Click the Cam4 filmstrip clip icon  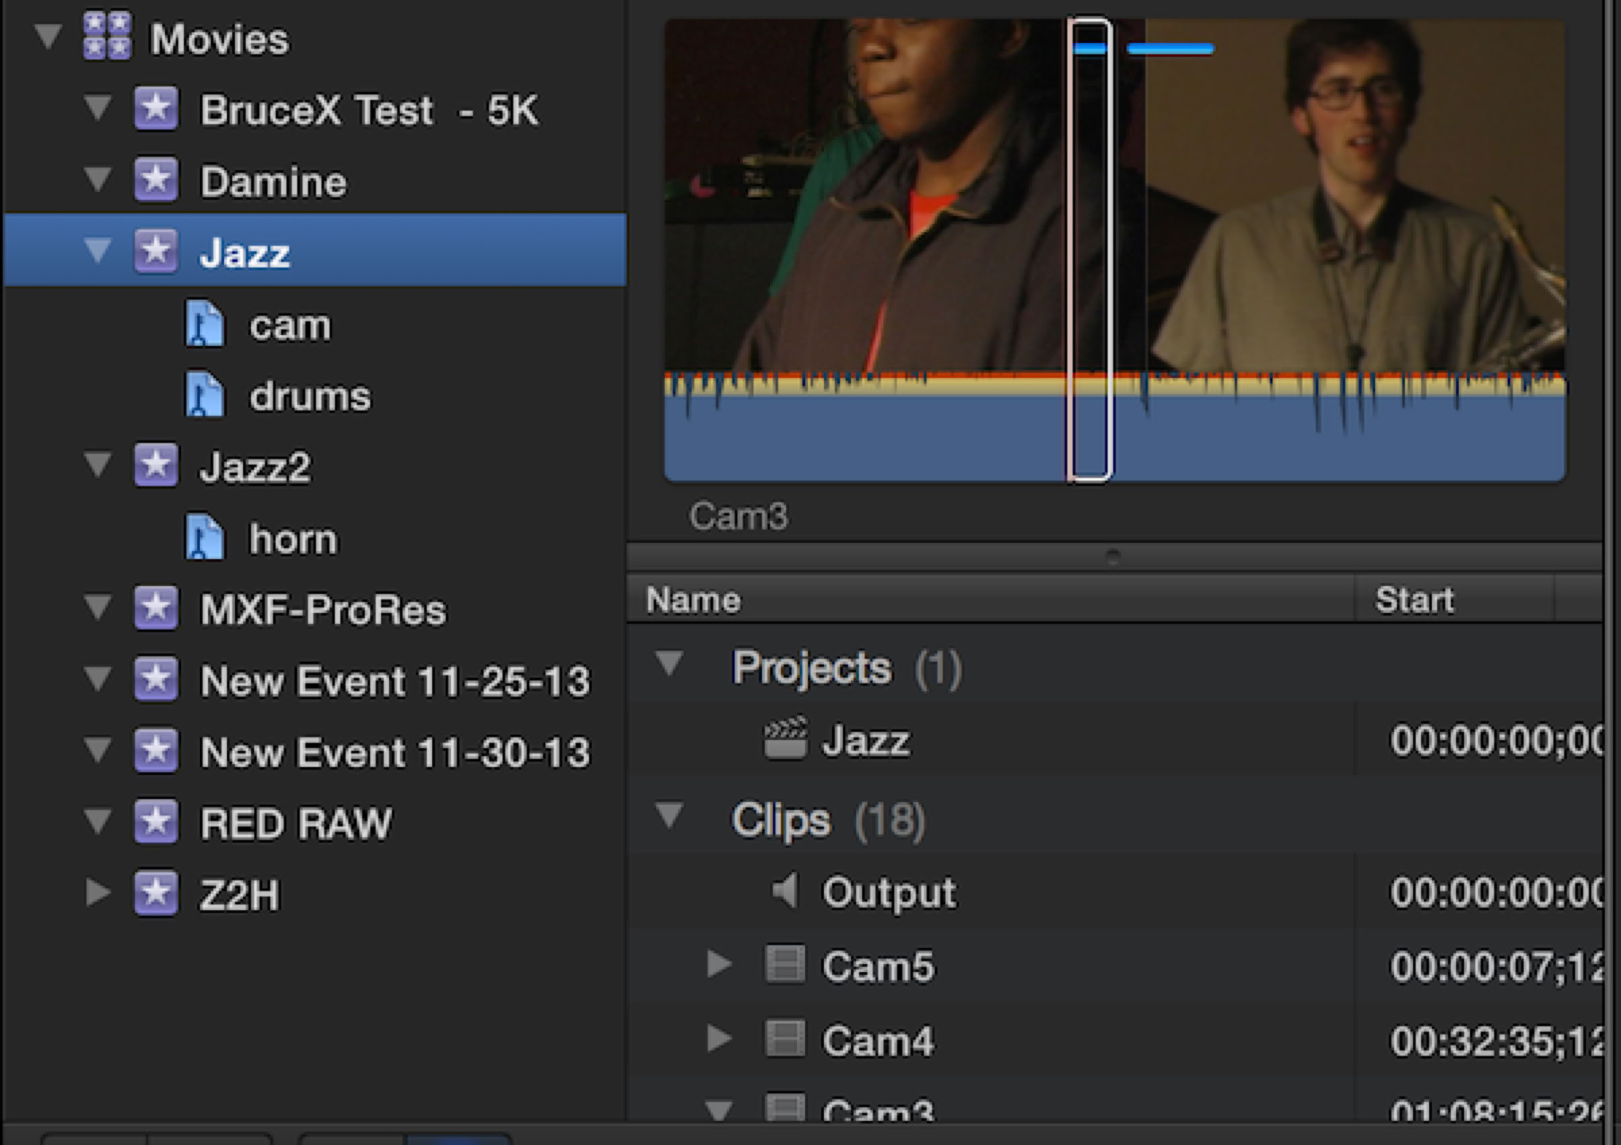tap(785, 1039)
